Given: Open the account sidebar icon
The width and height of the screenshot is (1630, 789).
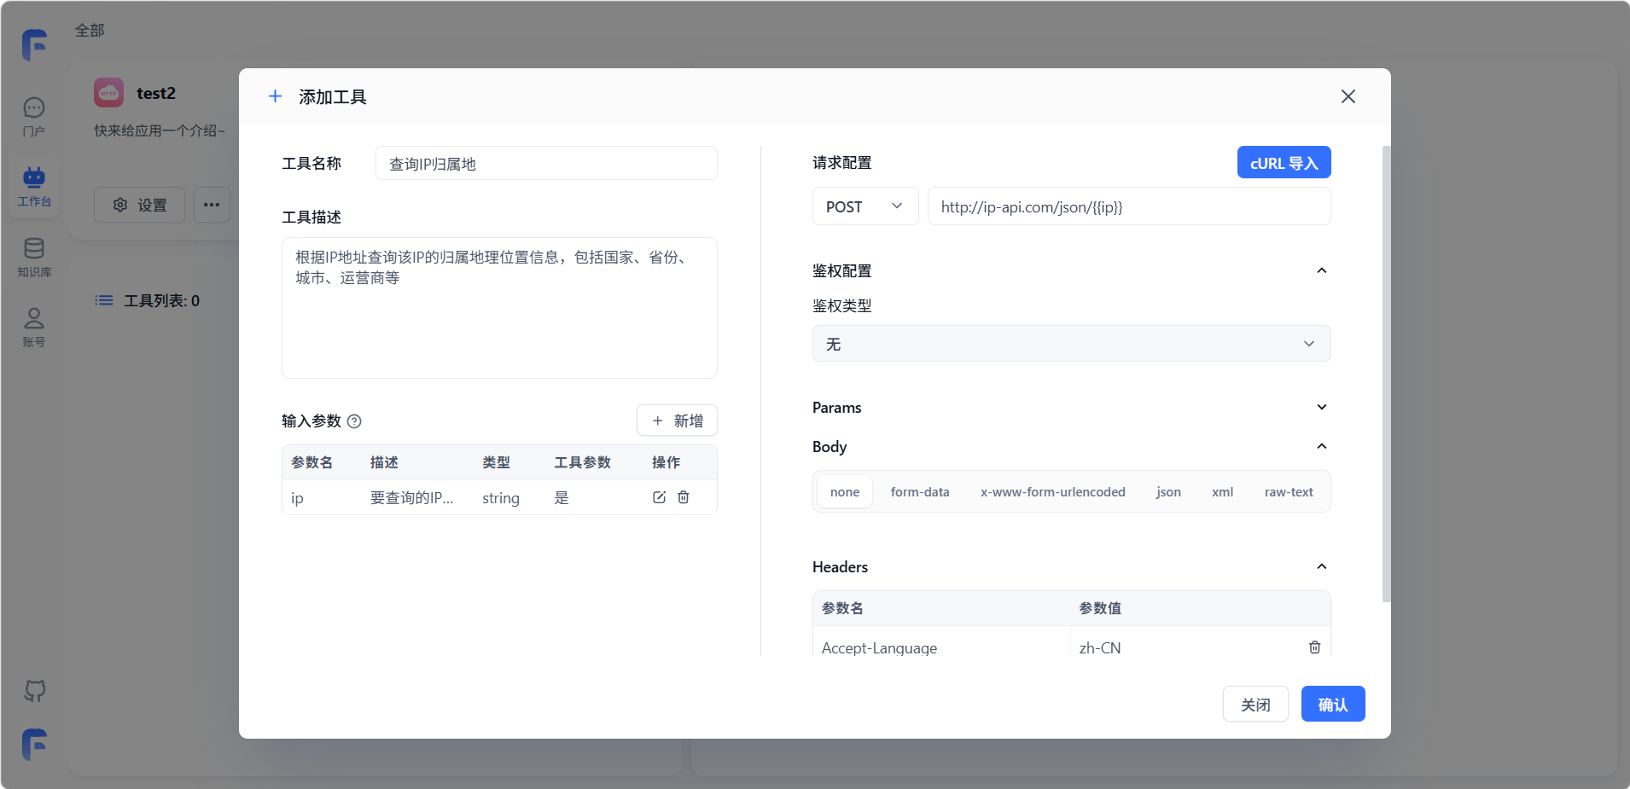Looking at the screenshot, I should coord(34,327).
